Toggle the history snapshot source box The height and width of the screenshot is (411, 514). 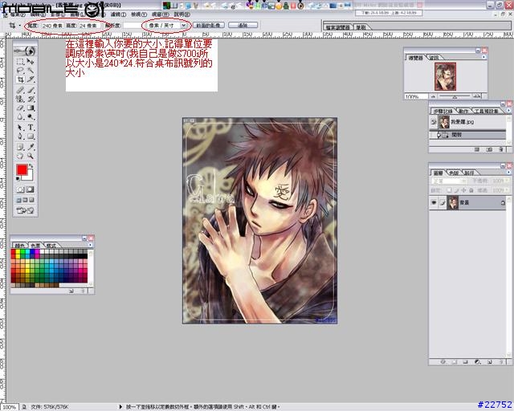(434, 122)
